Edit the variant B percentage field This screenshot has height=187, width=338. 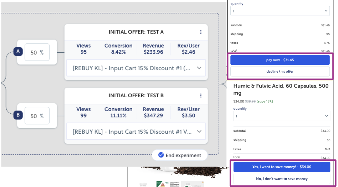pyautogui.click(x=37, y=116)
